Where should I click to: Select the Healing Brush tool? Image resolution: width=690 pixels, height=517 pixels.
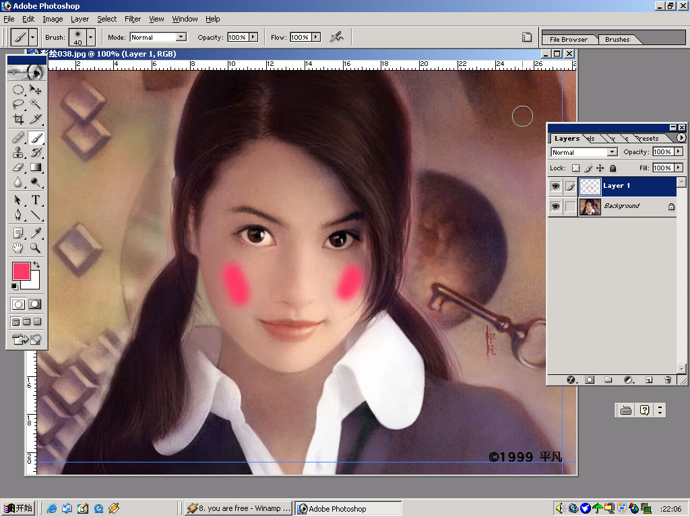click(x=18, y=138)
